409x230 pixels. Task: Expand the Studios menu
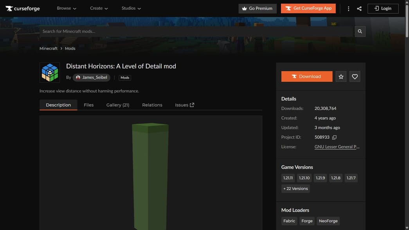130,8
